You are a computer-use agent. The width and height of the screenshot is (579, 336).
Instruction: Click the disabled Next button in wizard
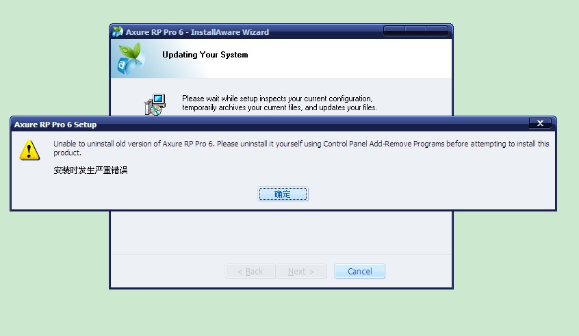pyautogui.click(x=301, y=272)
